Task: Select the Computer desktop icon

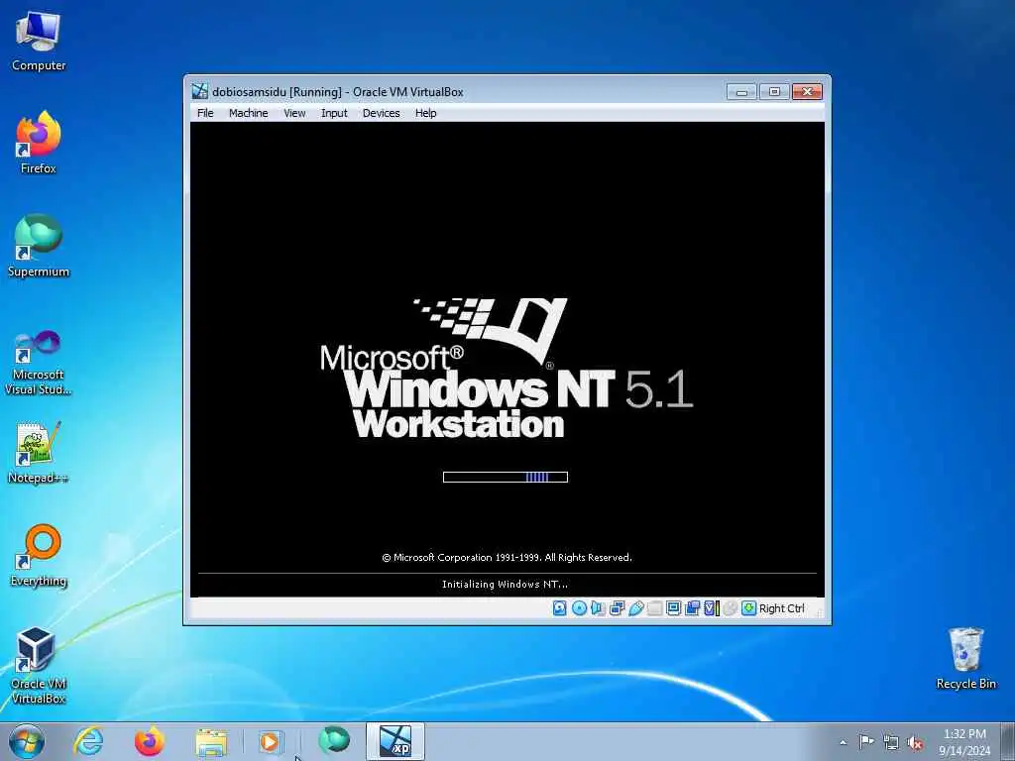Action: 39,42
